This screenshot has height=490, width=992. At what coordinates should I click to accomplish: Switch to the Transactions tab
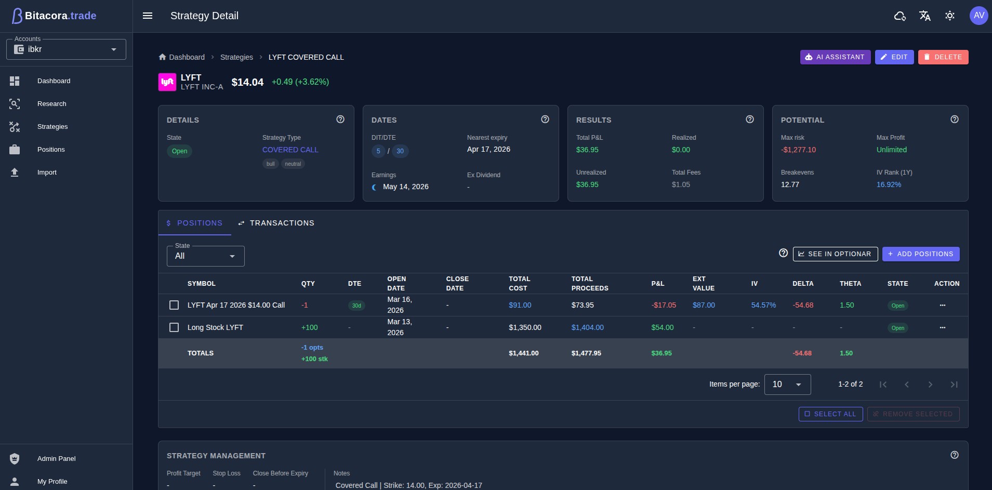tap(276, 223)
